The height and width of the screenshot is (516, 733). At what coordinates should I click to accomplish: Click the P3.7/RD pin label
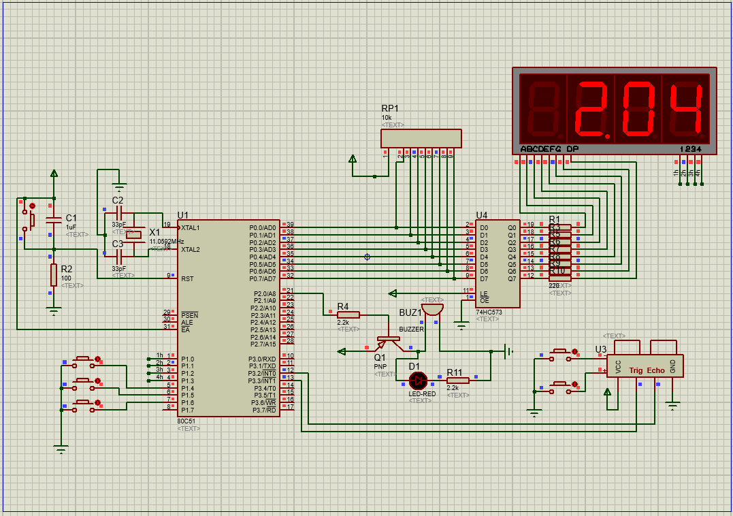(x=265, y=410)
